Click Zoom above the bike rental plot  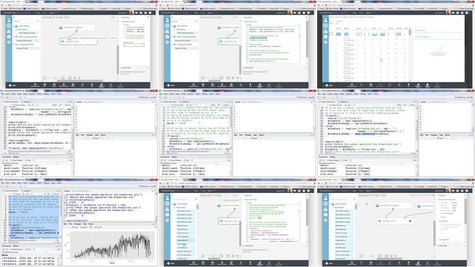click(x=75, y=227)
